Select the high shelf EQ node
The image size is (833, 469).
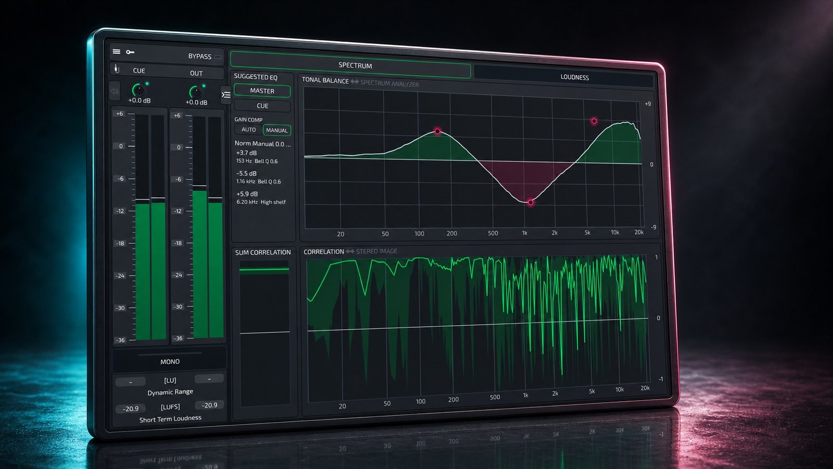point(594,121)
